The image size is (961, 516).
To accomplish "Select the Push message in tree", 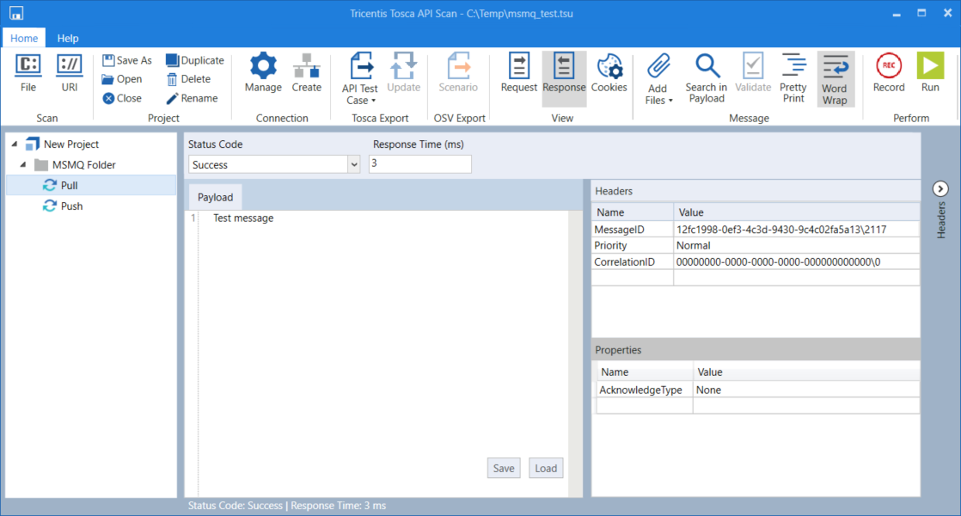I will tap(71, 206).
